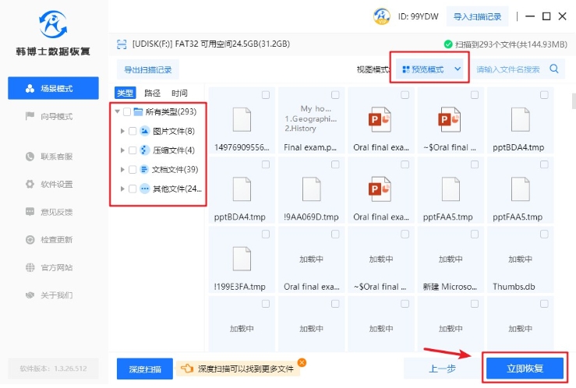The height and width of the screenshot is (388, 576).
Task: Expand the 压缩文件(4) tree node
Action: [122, 150]
